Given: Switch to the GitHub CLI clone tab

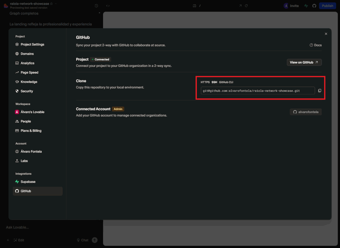Looking at the screenshot, I should coord(226,82).
